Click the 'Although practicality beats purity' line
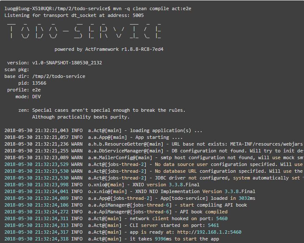Image resolution: width=304 pixels, height=243 pixels. 81,117
